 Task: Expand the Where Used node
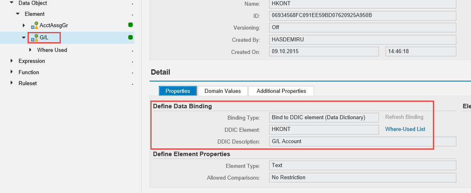30,50
